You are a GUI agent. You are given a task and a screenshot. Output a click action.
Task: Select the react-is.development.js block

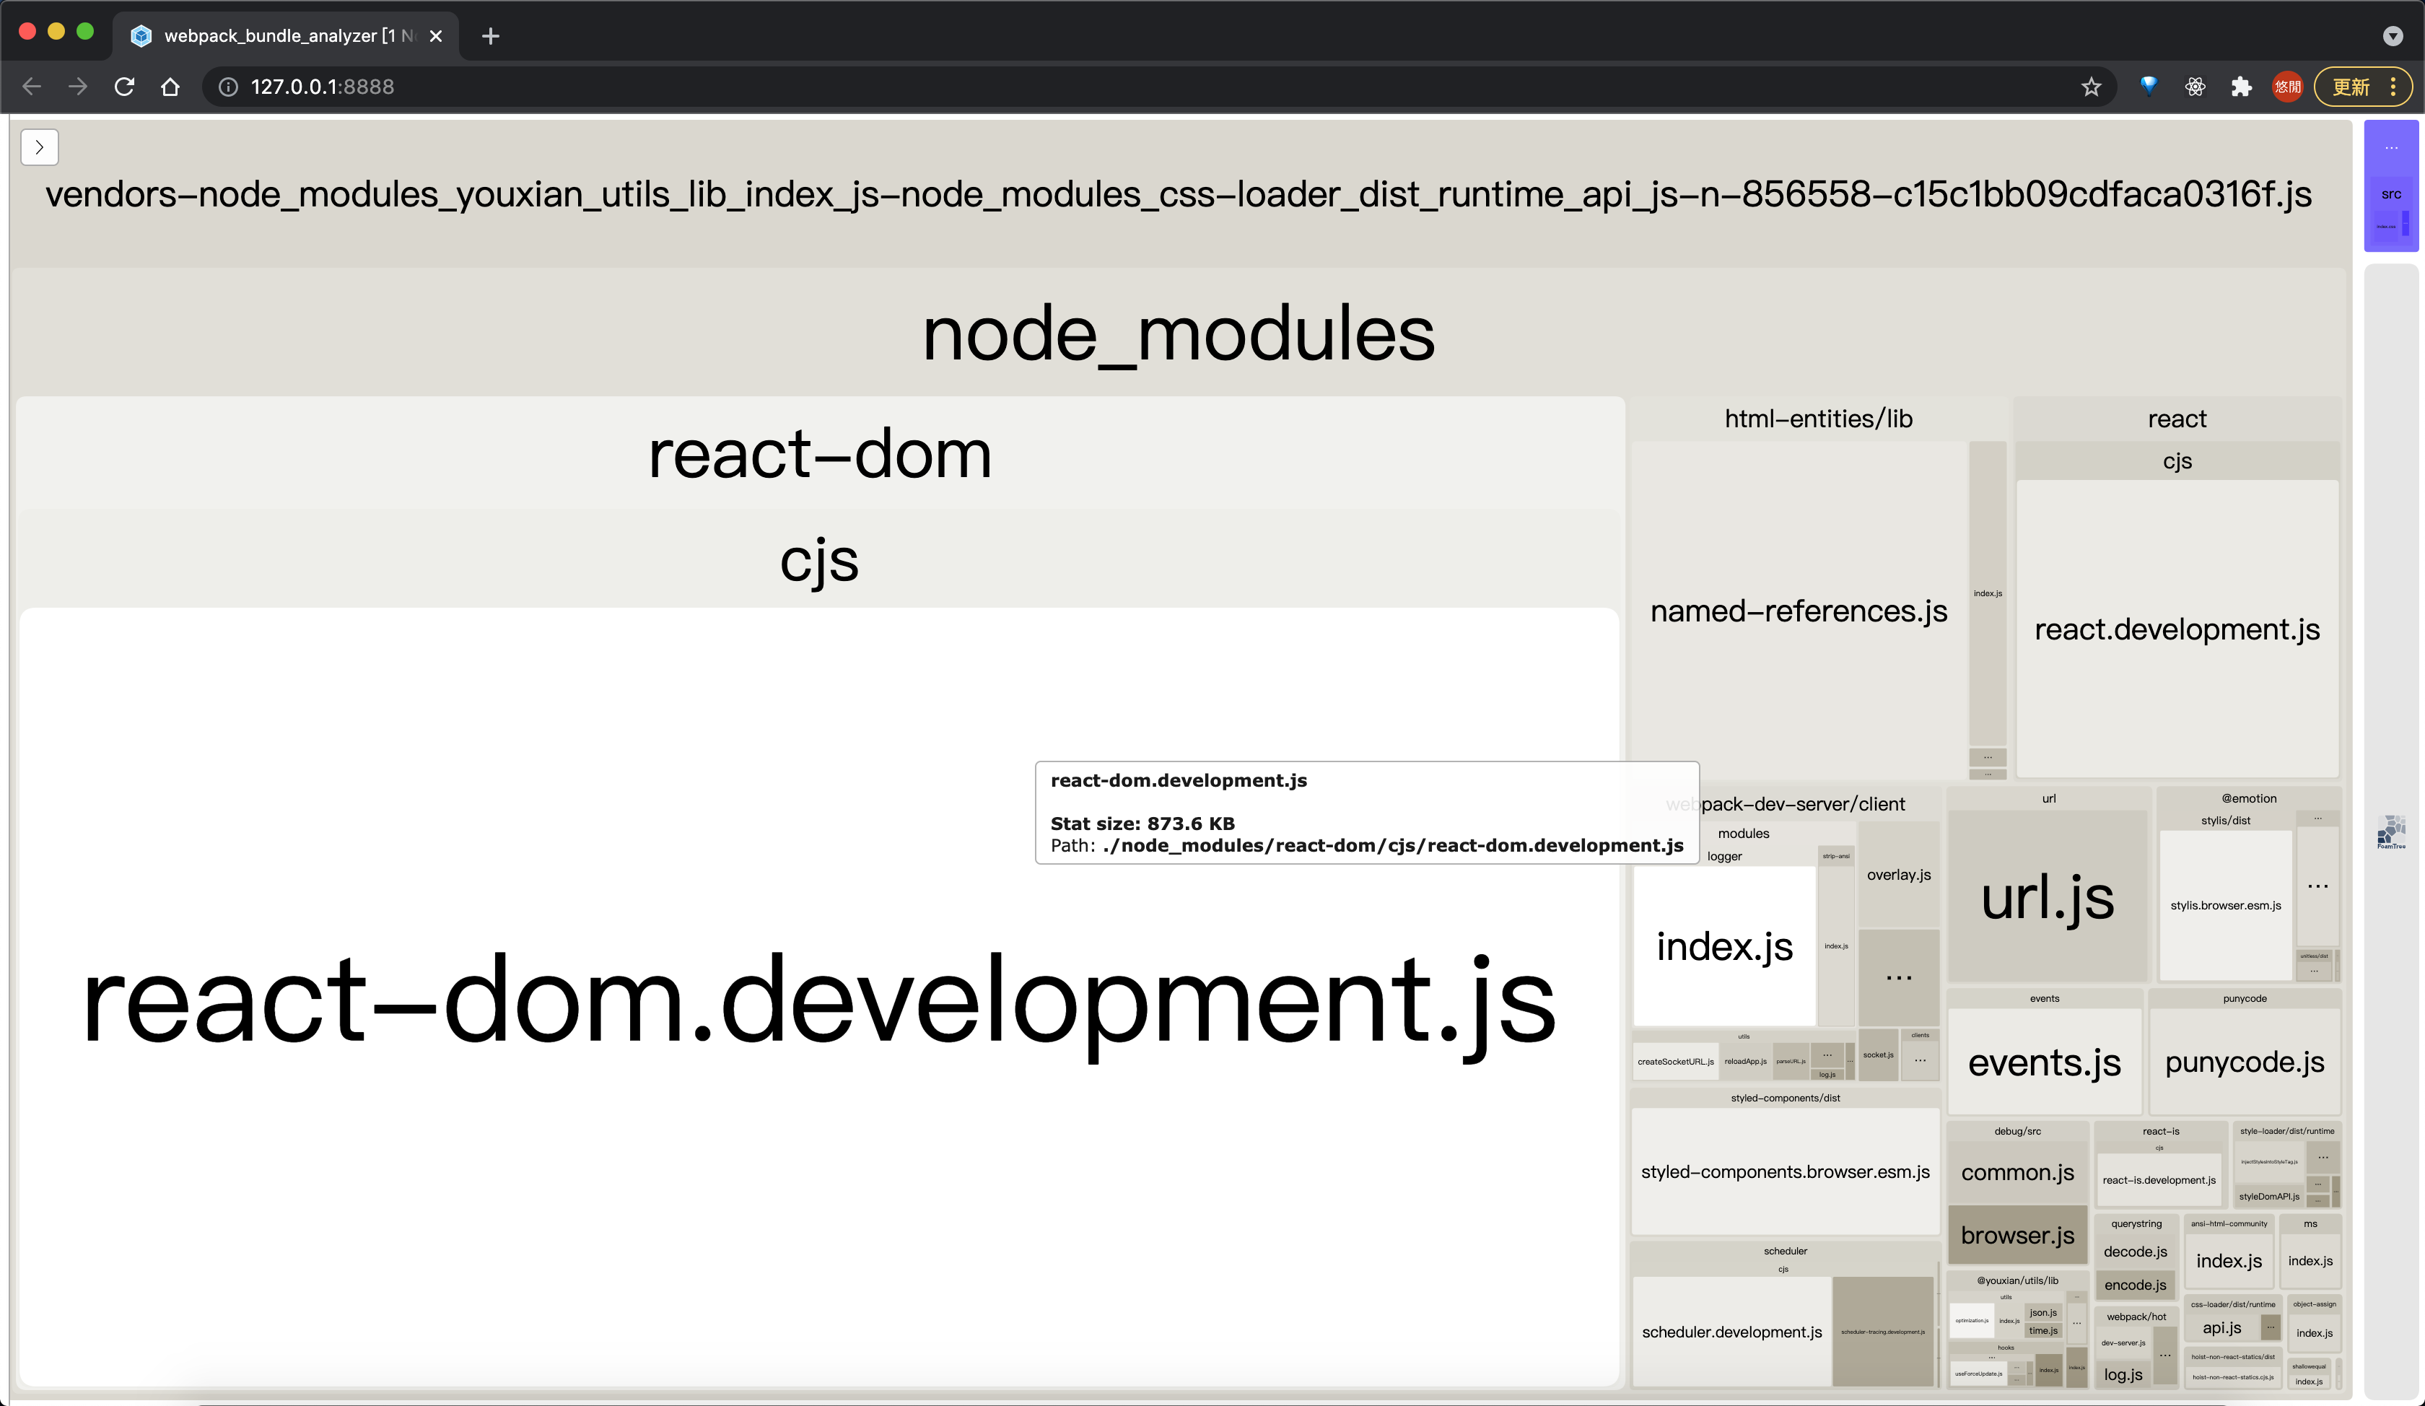tap(2159, 1180)
